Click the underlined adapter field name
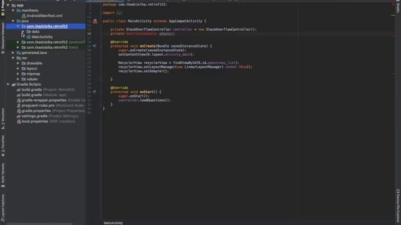The image size is (401, 225). pos(166,34)
